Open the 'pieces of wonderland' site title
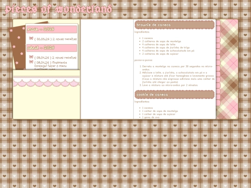This screenshot has height=188, width=251. coord(58,9)
